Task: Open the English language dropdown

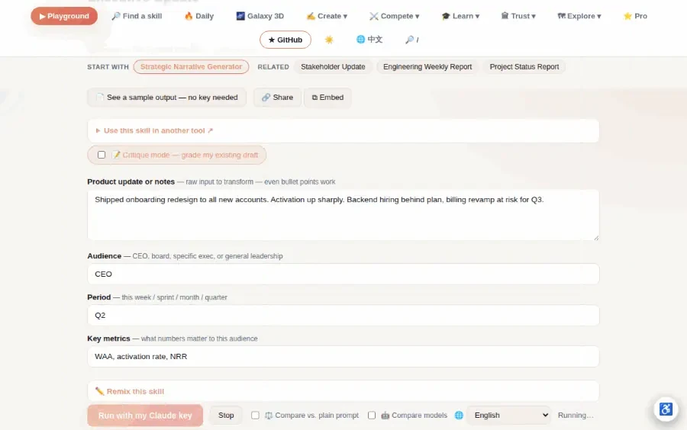Action: pyautogui.click(x=509, y=416)
